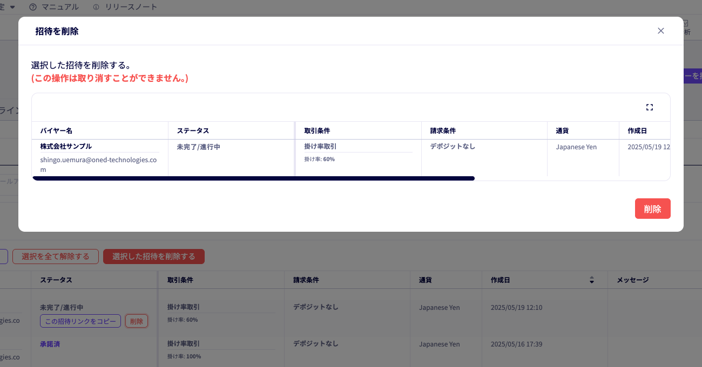Toggle fullscreen for the dialog table
Screen dimensions: 702x367
click(650, 107)
